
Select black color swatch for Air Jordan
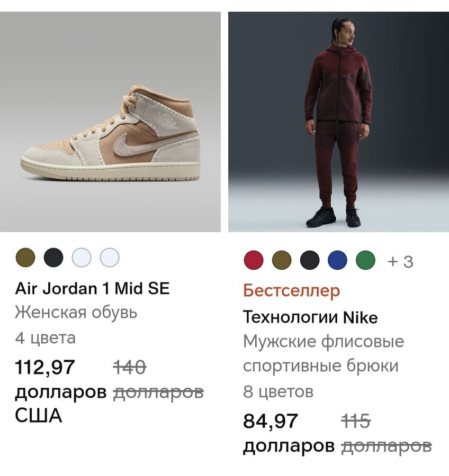click(53, 258)
